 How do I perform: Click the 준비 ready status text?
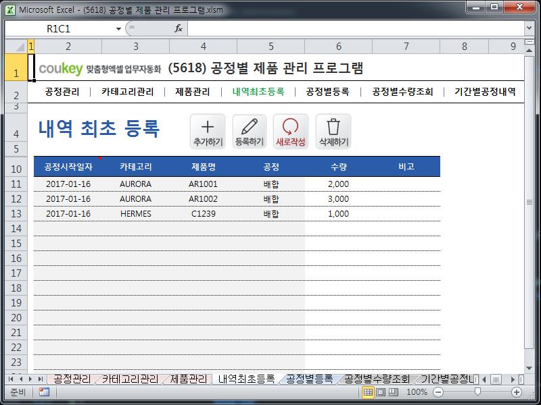tap(18, 392)
